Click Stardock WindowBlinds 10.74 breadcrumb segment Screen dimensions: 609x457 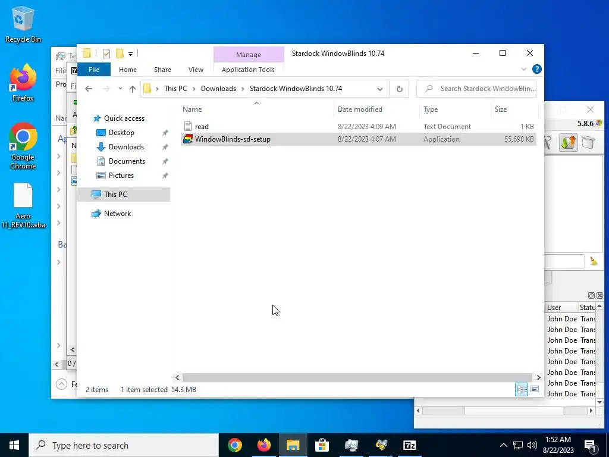[296, 89]
